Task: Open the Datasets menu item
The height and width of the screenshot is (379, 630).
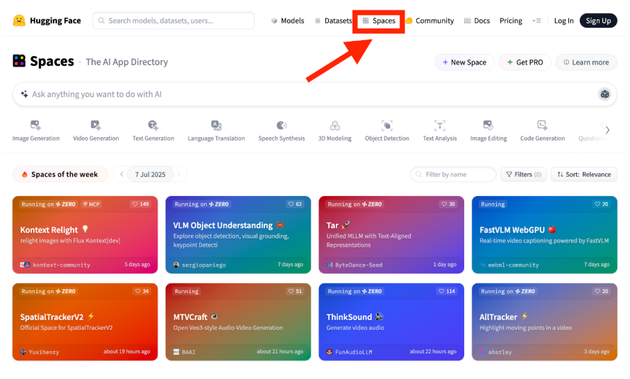Action: [333, 21]
